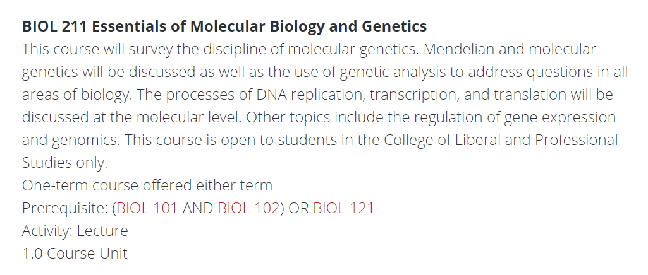Follow the BIOL 121 course link

coord(343,208)
